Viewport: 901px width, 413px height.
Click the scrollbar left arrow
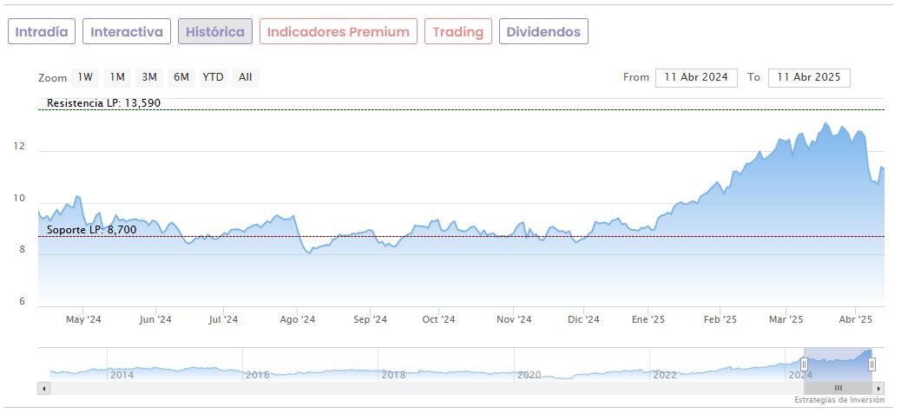(x=43, y=388)
